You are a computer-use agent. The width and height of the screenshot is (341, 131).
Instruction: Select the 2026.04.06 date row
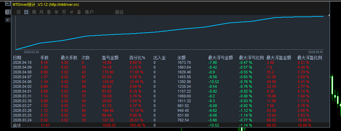(x=22, y=82)
